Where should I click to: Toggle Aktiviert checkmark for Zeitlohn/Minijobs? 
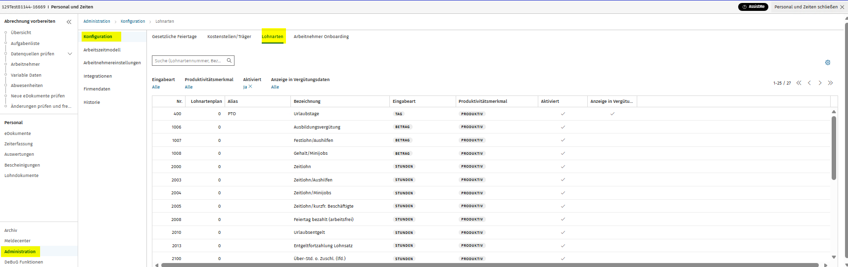[x=563, y=193]
